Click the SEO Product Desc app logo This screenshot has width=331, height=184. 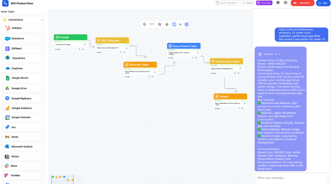pos(5,3)
